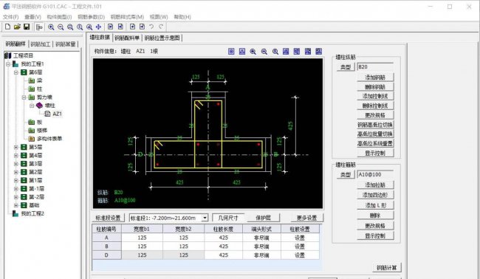Click the Redo arrow icon in toolbar
Viewport: 480px width, 279px height.
click(x=161, y=27)
